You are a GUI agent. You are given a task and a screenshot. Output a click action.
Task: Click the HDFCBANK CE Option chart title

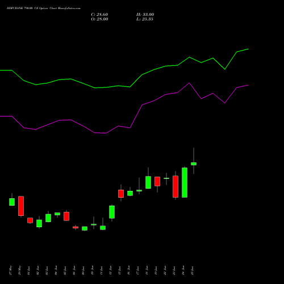(x=44, y=9)
